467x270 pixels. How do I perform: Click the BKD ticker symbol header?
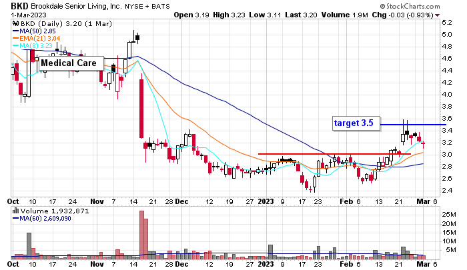coord(19,6)
